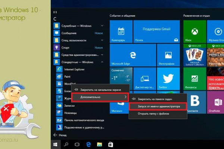The width and height of the screenshot is (224, 149).
Task: Open Internet Explorer from the app list
Action: (x=74, y=69)
